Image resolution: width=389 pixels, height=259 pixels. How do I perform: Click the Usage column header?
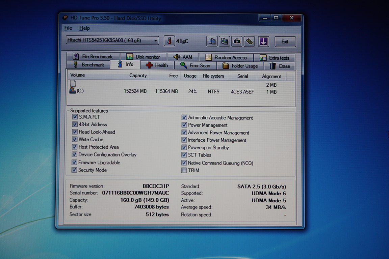[190, 76]
